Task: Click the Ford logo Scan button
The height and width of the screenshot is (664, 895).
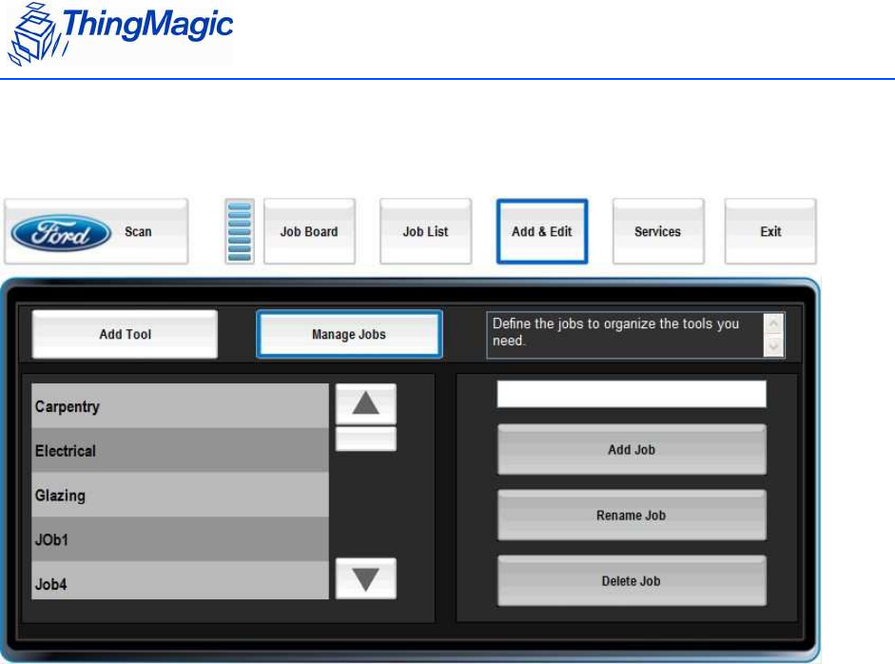Action: pos(96,231)
